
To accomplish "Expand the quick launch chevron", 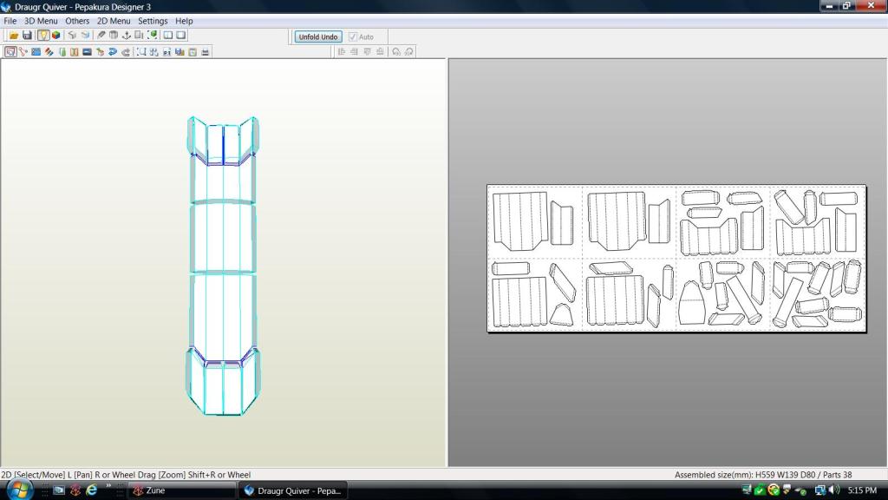I will [x=108, y=486].
